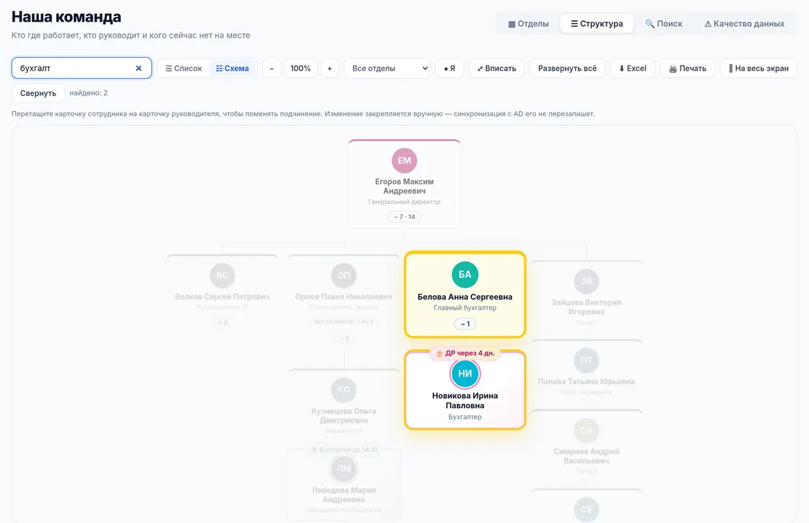The image size is (809, 523).
Task: Click the ЕМ avatar of Егоров Максим
Action: pos(404,160)
